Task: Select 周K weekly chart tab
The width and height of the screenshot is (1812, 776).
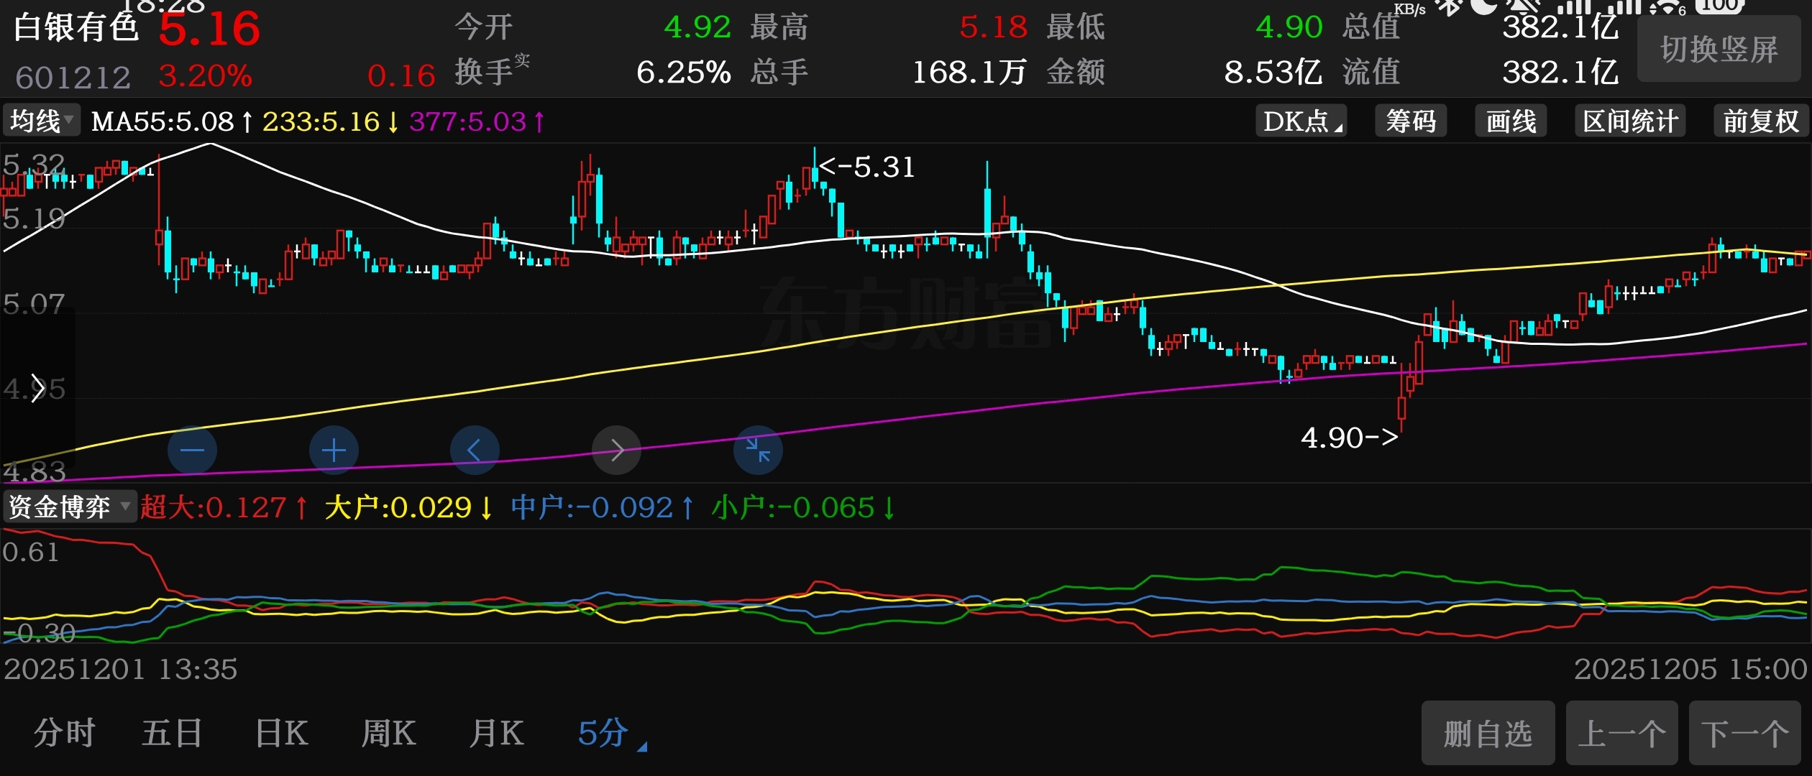Action: click(388, 734)
